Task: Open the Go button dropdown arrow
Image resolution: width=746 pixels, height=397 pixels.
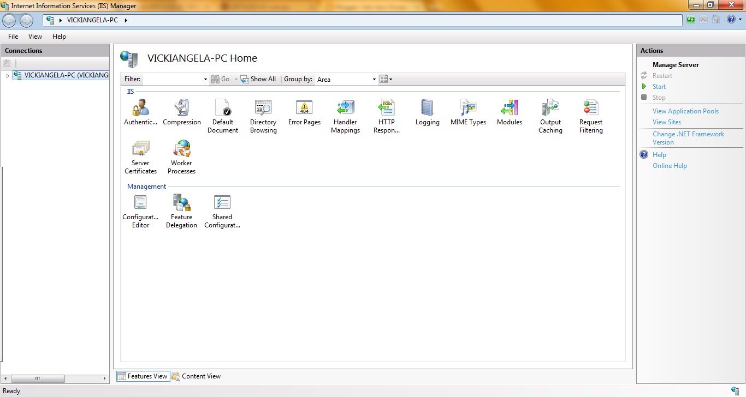Action: 236,79
